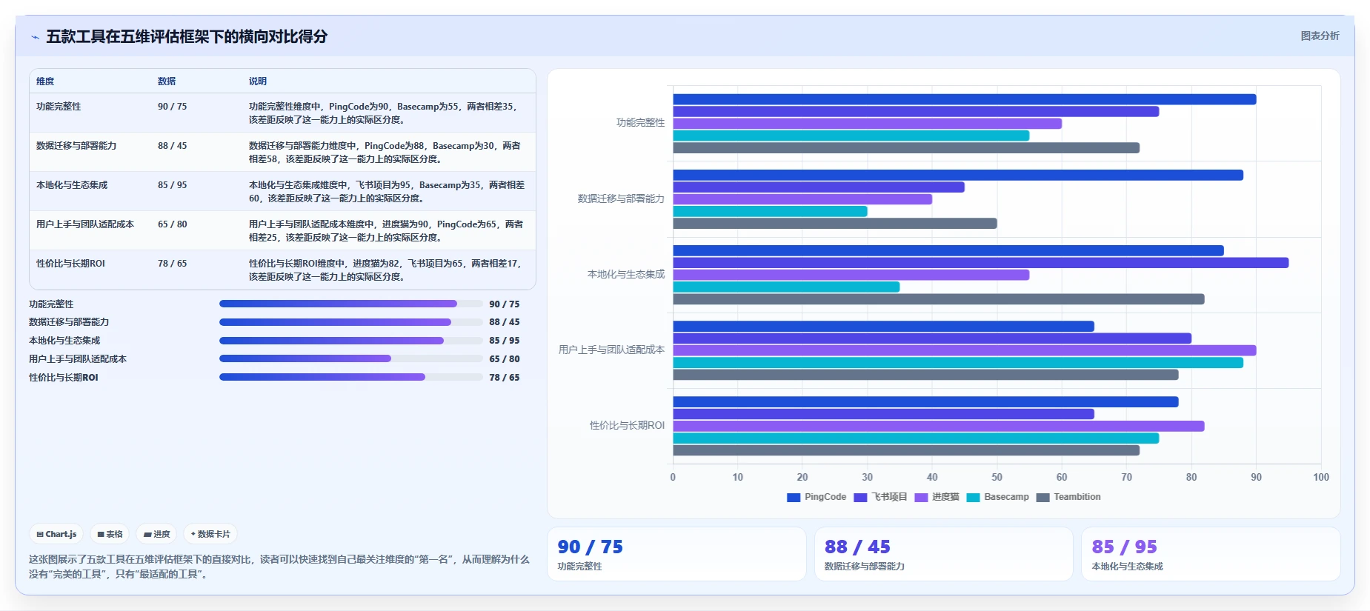Select the 用户上手与团队适配成本 table cell
Image resolution: width=1370 pixels, height=611 pixels.
click(85, 224)
